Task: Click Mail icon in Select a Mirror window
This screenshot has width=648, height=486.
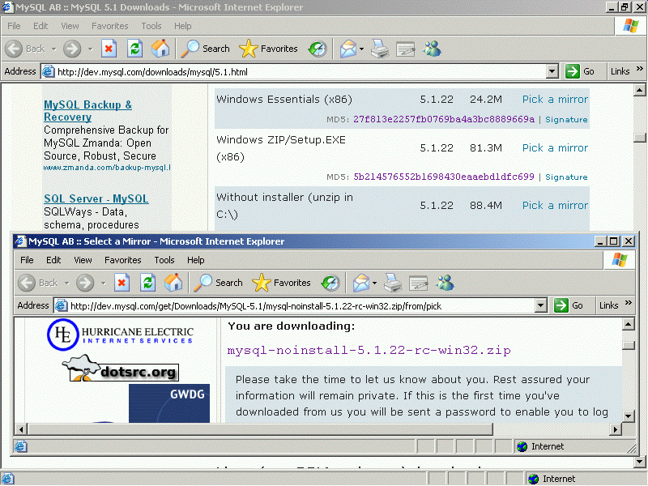Action: [x=360, y=283]
